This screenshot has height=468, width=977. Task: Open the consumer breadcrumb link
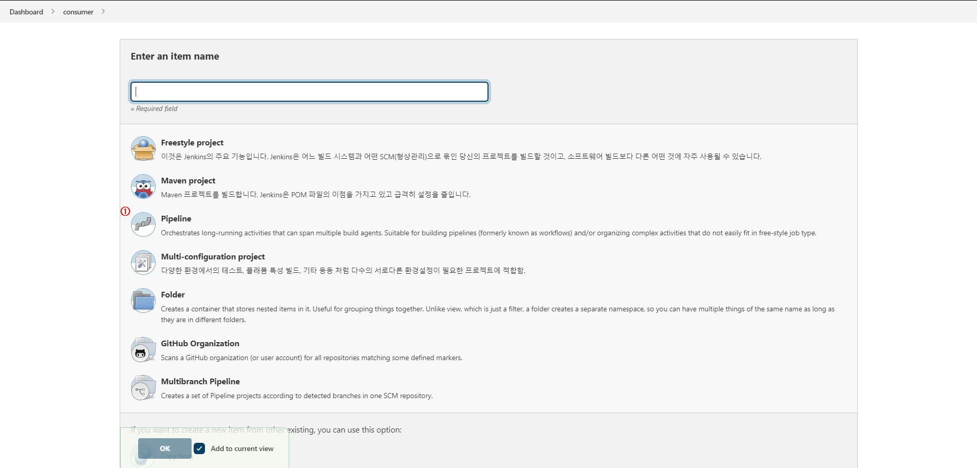[78, 12]
